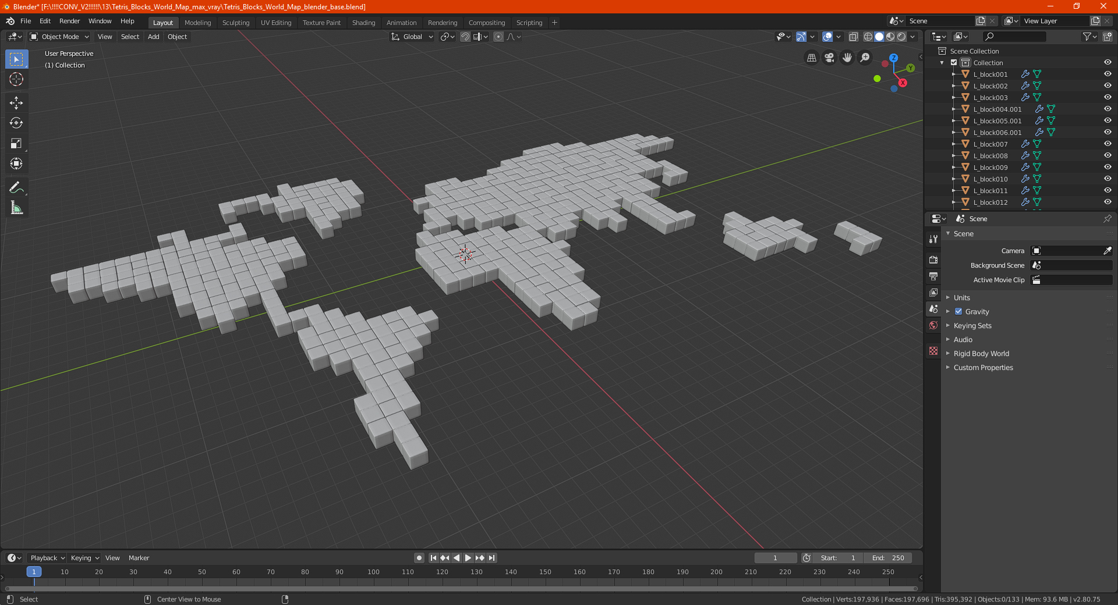The width and height of the screenshot is (1118, 605).
Task: Open the Global orientation dropdown
Action: (412, 37)
